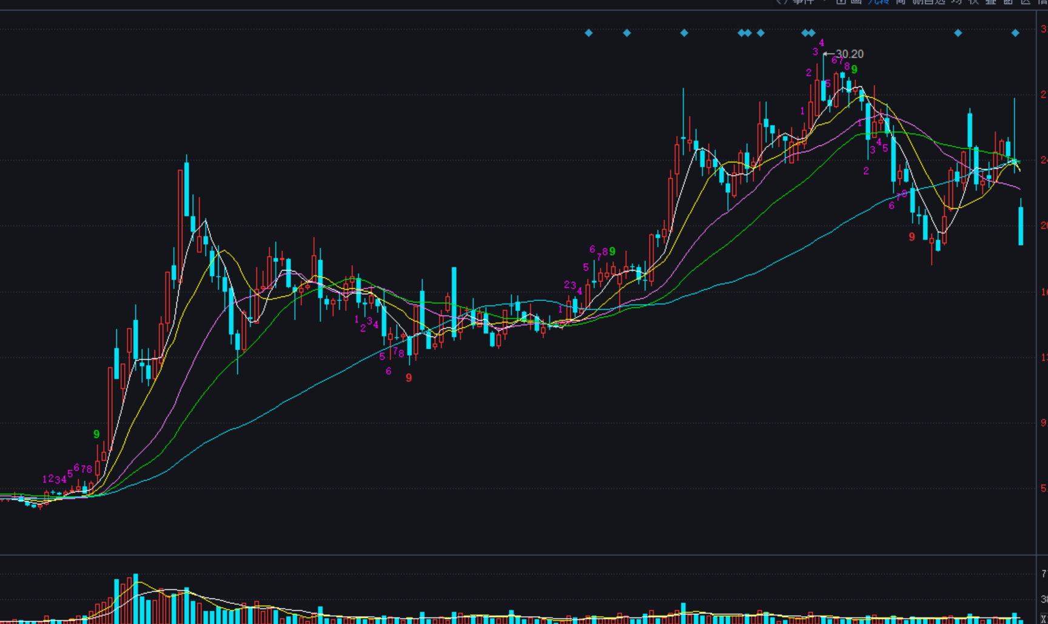Click the green 9 after the 6 7 8 mid-chart

[613, 251]
